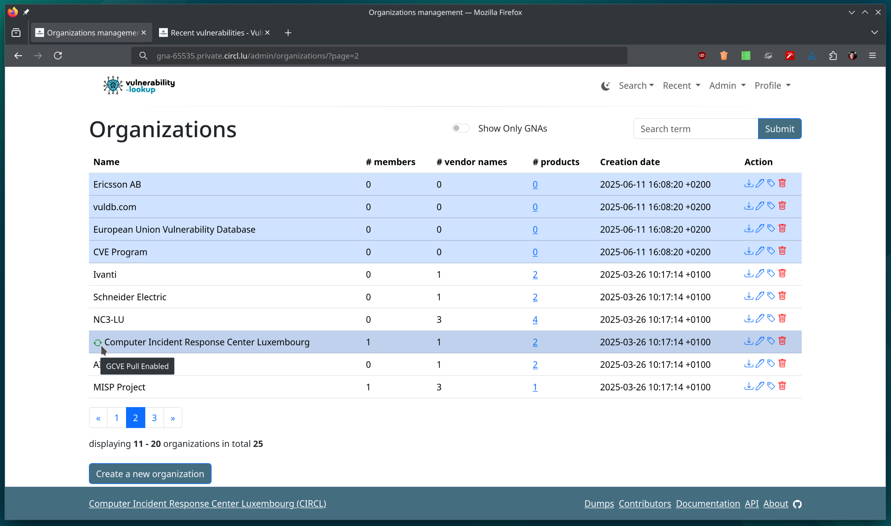Go to page 3 of organizations
The image size is (891, 526).
coord(154,418)
